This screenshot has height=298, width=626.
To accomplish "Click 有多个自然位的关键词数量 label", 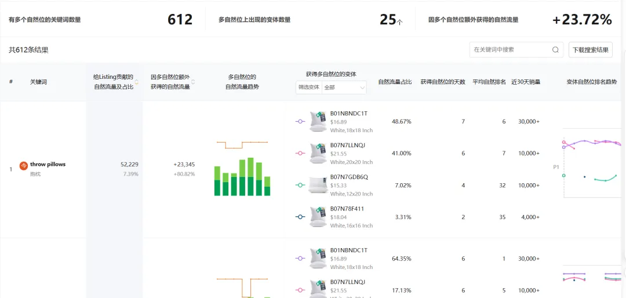I will (44, 20).
